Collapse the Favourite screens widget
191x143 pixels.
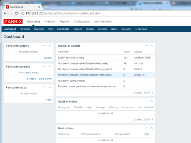pos(50,66)
